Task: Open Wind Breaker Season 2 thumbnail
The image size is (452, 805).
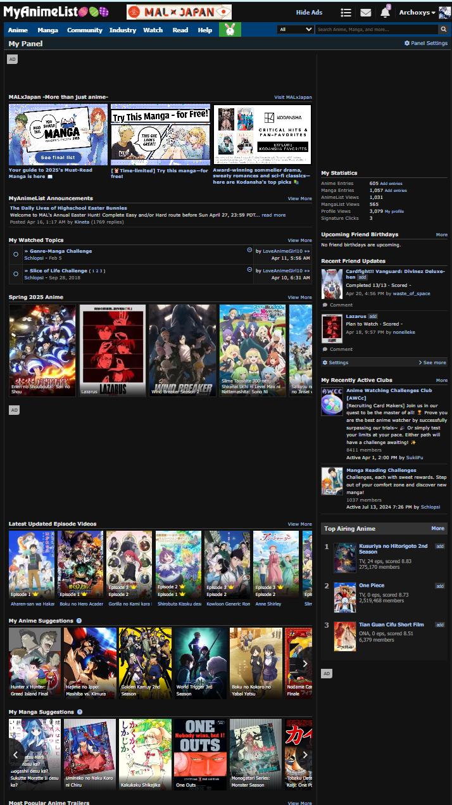Action: coord(182,351)
